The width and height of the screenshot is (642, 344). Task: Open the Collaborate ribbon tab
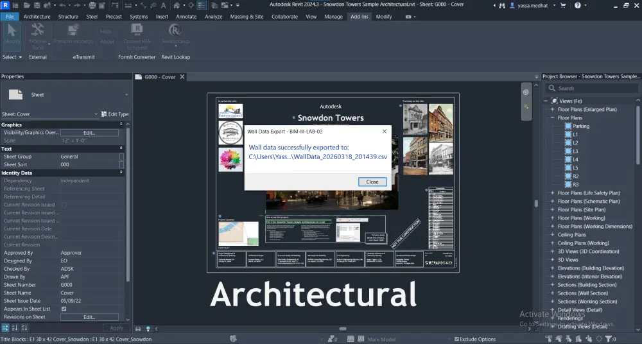(x=284, y=17)
